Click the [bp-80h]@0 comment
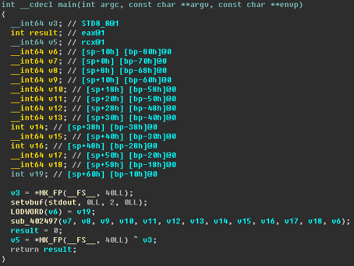The width and height of the screenshot is (354, 266). pos(148,52)
